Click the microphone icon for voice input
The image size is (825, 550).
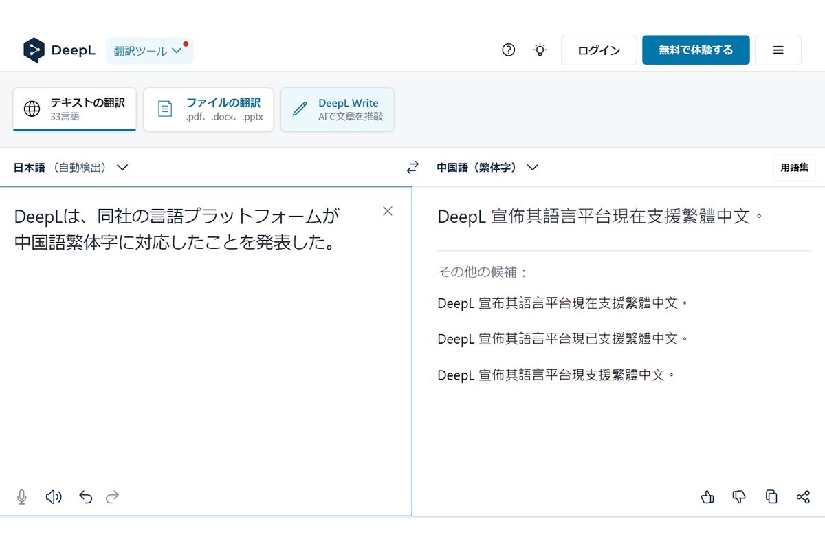(x=21, y=496)
